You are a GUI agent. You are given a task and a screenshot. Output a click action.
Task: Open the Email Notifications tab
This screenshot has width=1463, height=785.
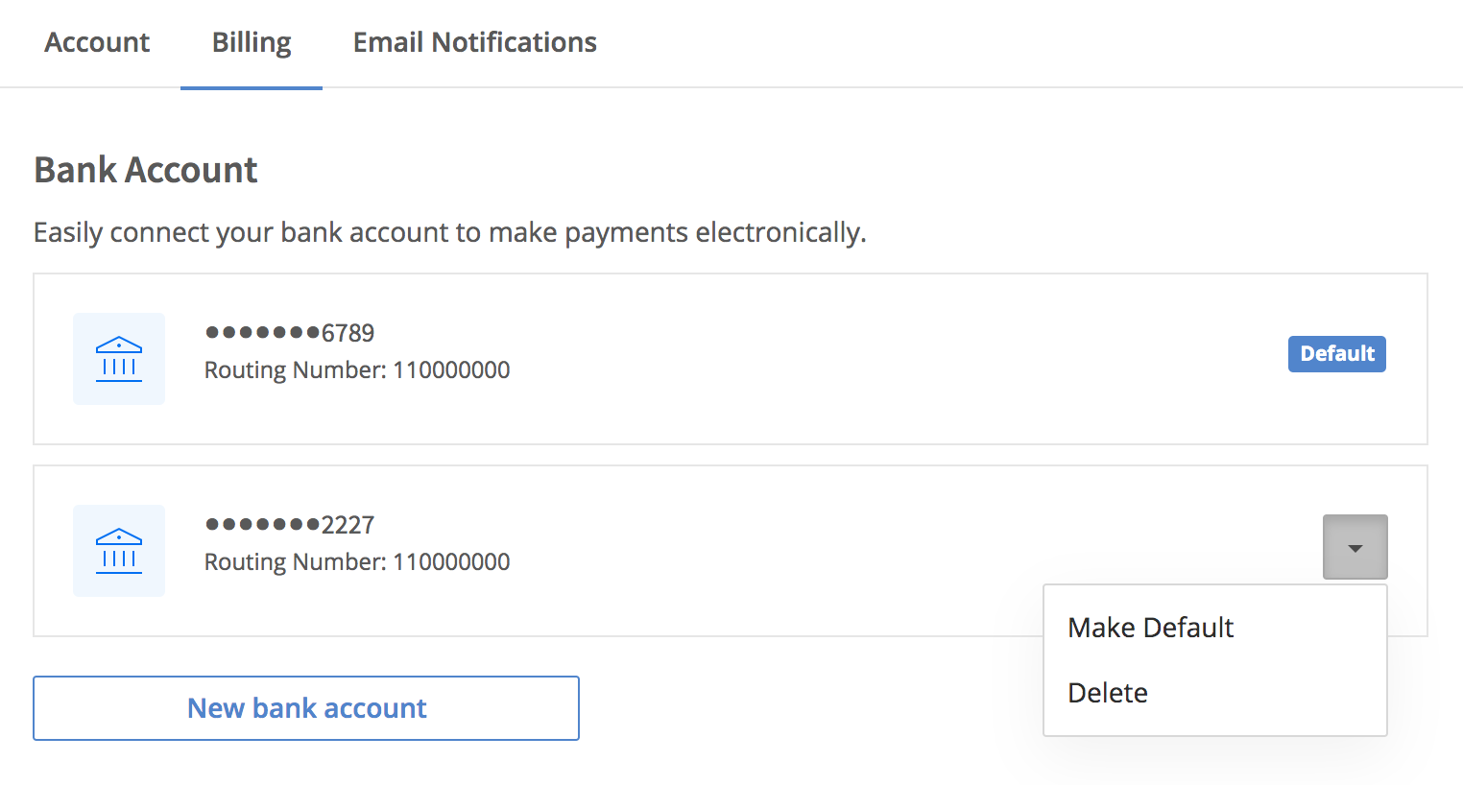(474, 42)
